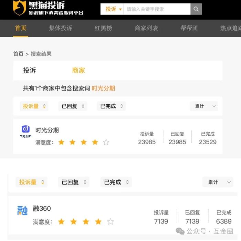Open the 热点追踪 nav tab
The width and height of the screenshot is (241, 241).
[231, 28]
